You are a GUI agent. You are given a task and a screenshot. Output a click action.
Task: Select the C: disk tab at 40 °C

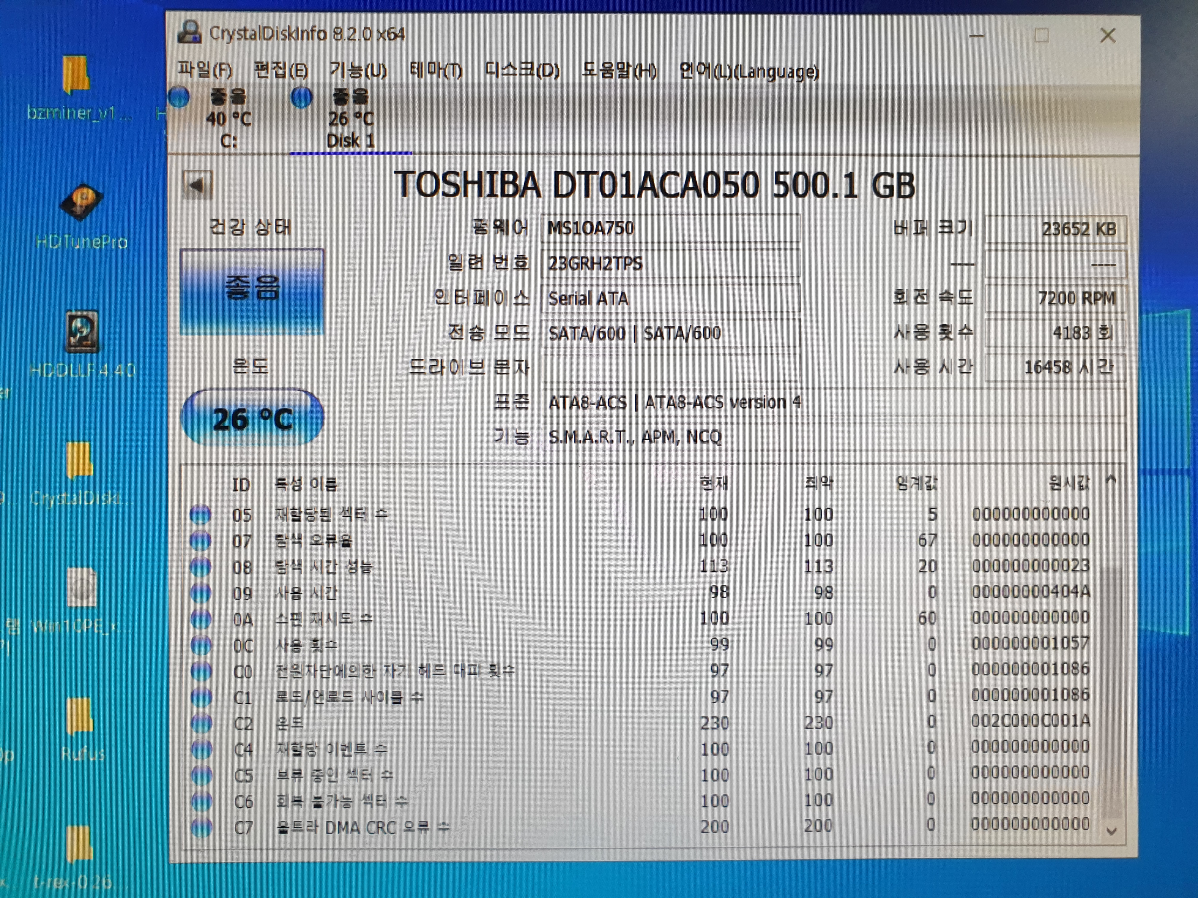point(228,118)
